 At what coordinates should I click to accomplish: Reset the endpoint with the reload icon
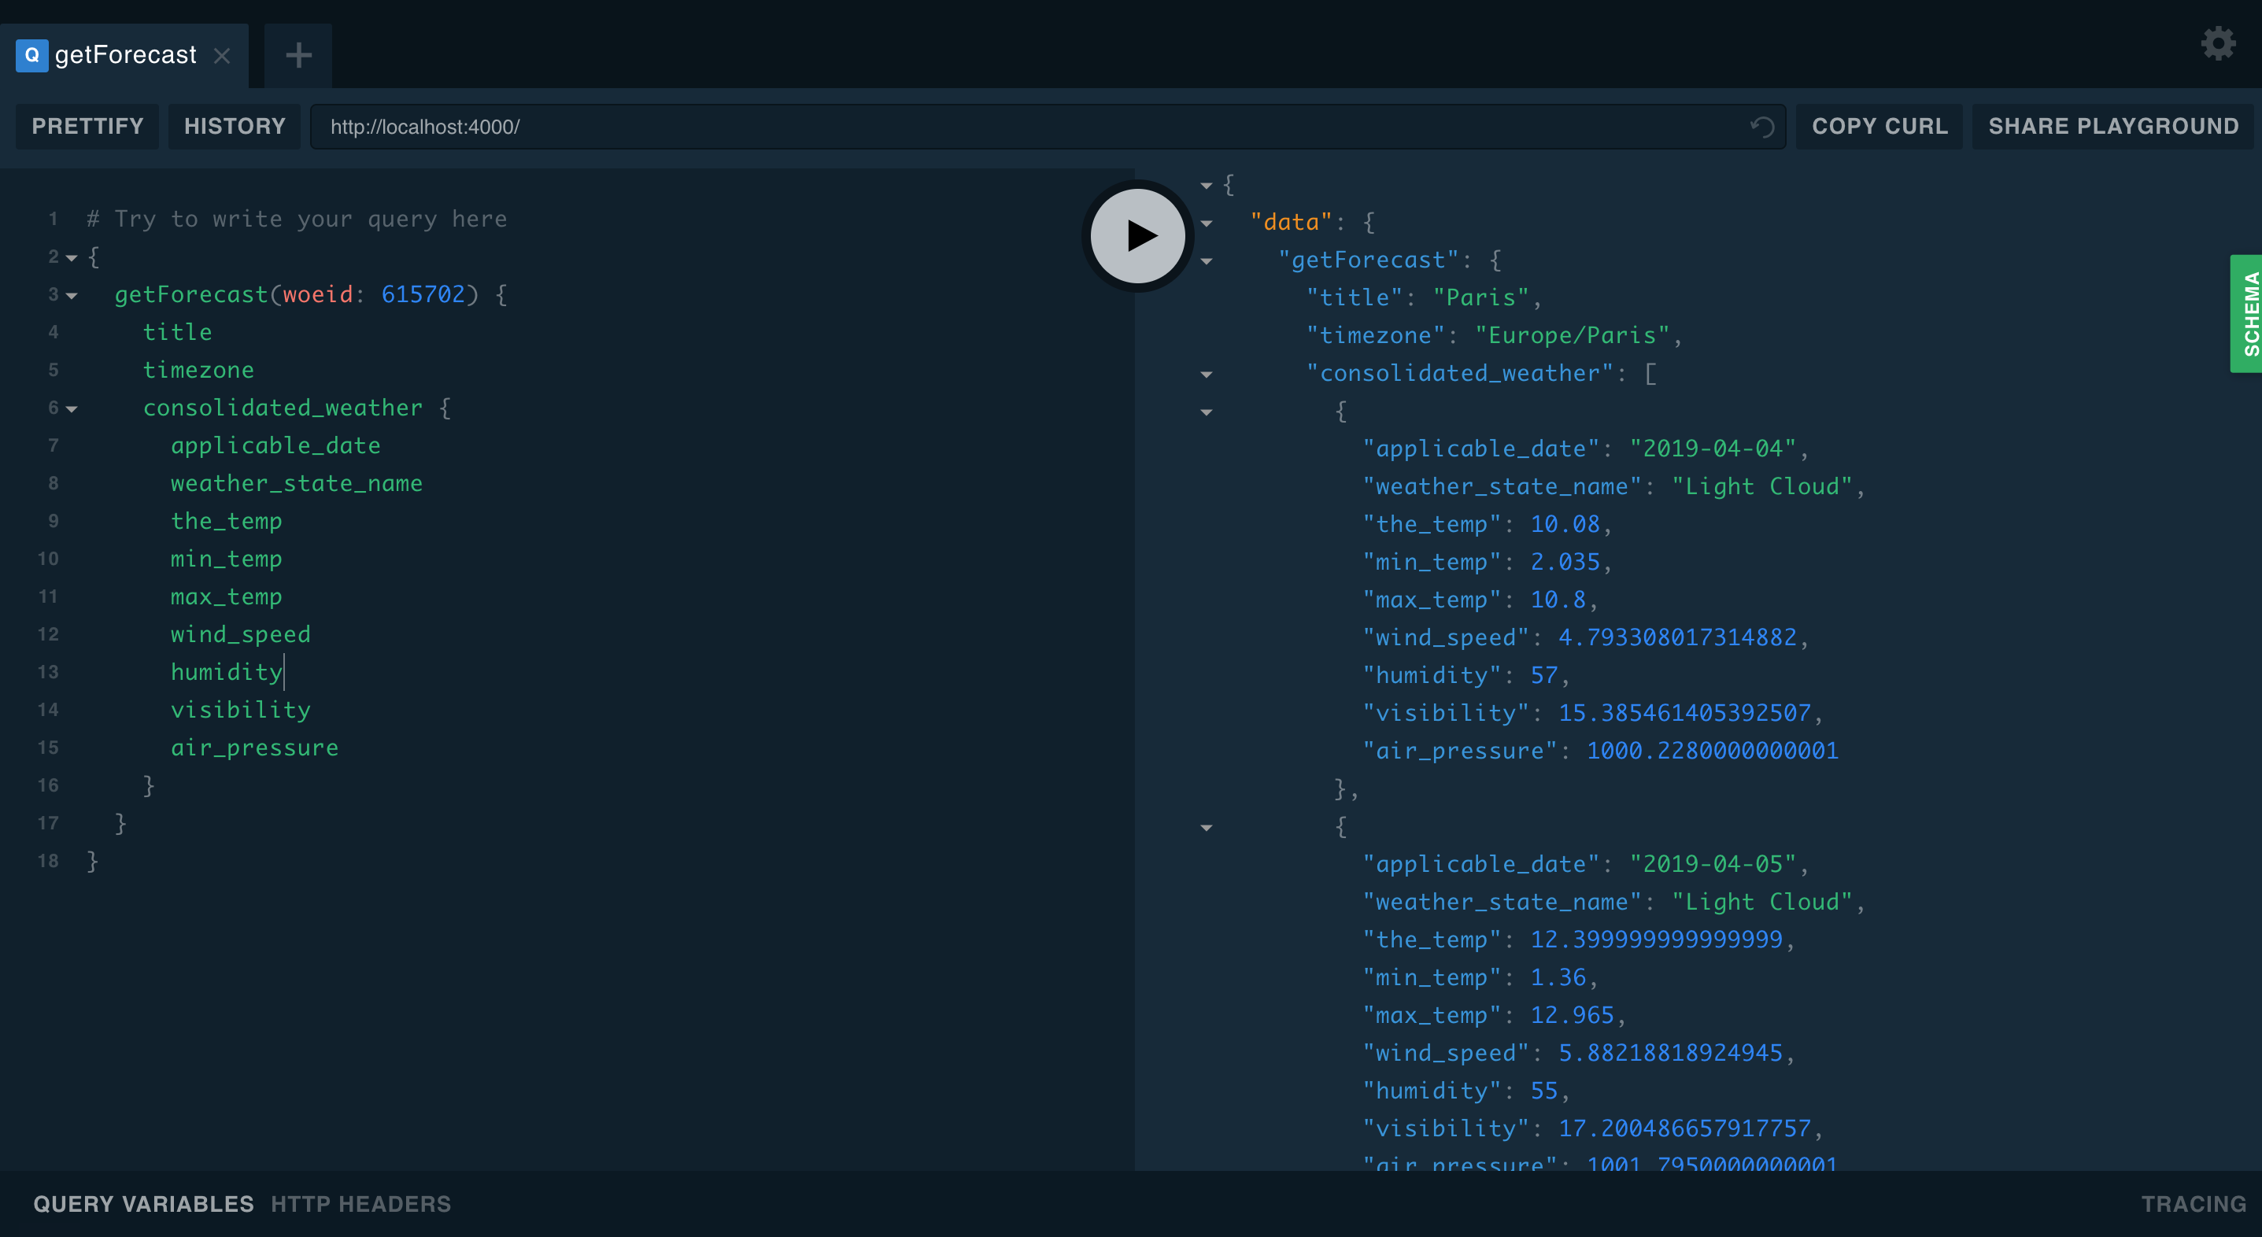point(1761,127)
